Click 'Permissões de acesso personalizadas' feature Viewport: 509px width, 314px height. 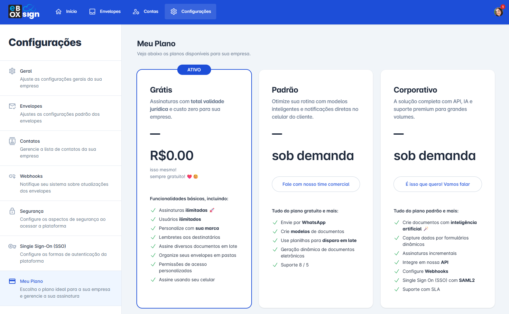click(183, 267)
